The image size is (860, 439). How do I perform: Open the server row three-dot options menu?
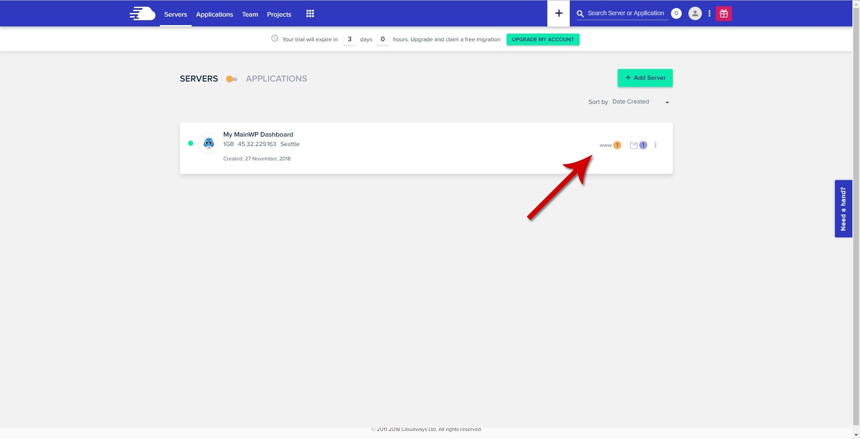[655, 145]
